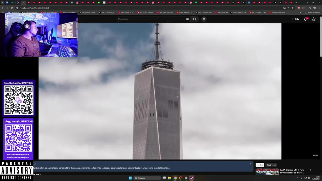Click the zoom magnifier icon in address bar
The width and height of the screenshot is (322, 181).
pyautogui.click(x=288, y=8)
